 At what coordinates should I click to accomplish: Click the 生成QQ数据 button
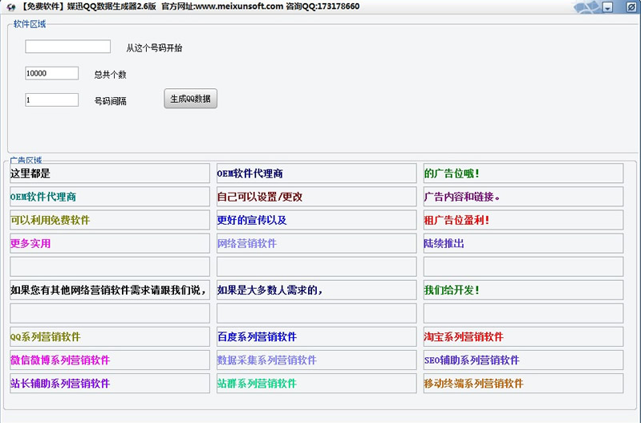(190, 99)
